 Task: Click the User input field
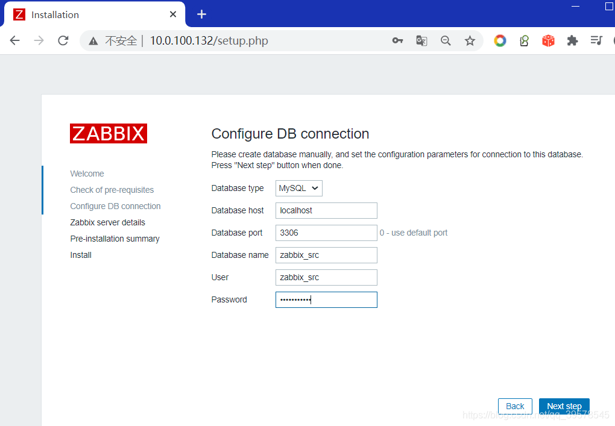pos(326,277)
